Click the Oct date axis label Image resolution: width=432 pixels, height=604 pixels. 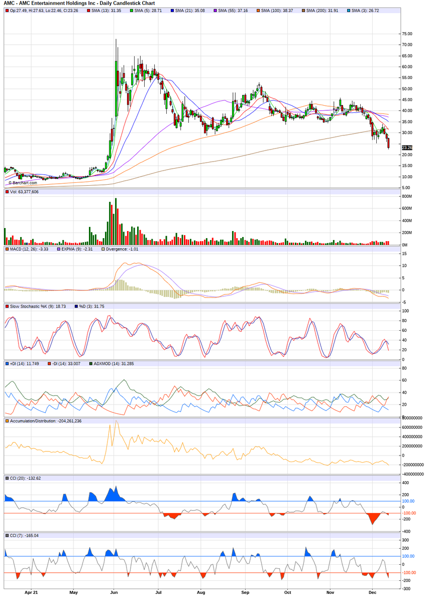point(287,593)
